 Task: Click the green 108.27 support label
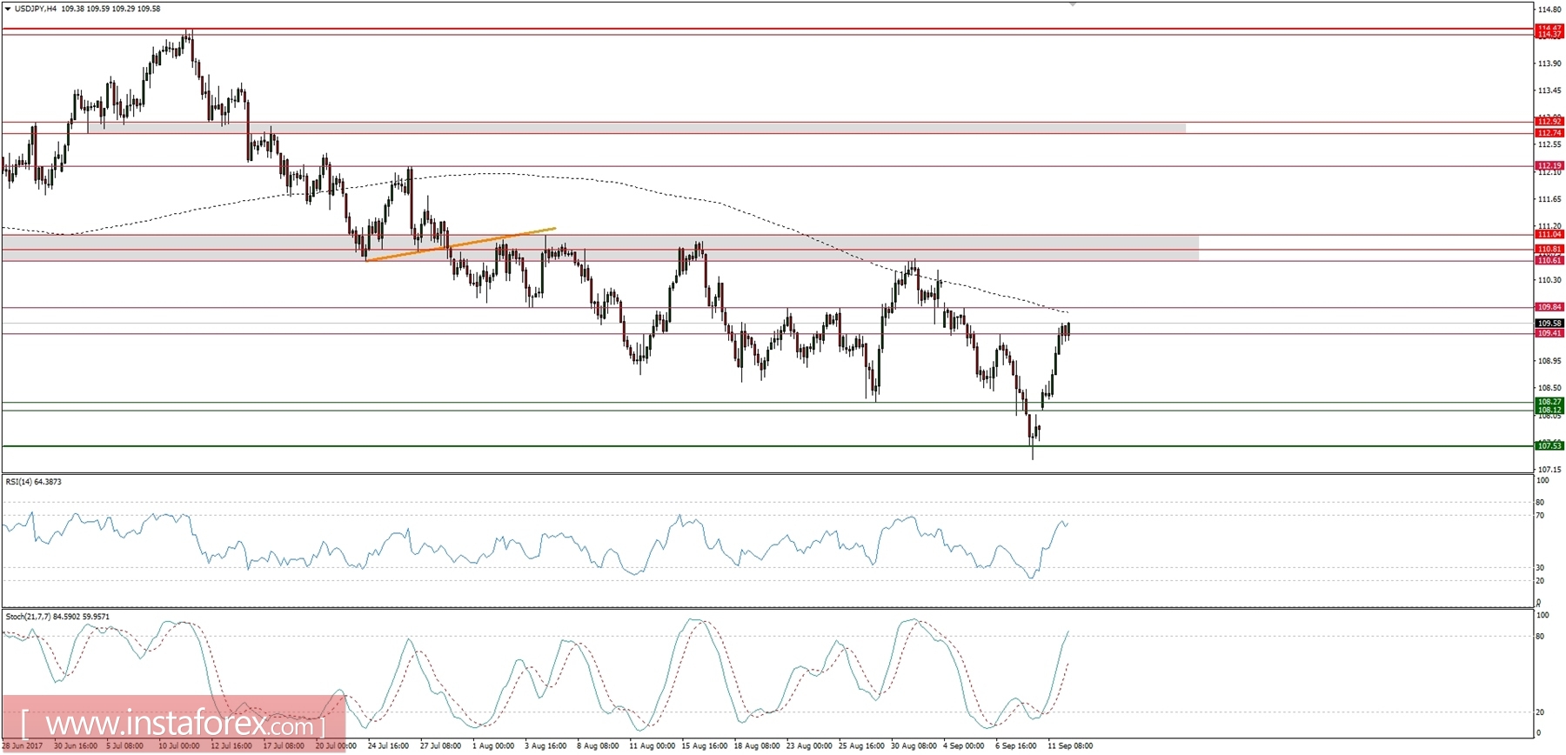click(x=1549, y=402)
